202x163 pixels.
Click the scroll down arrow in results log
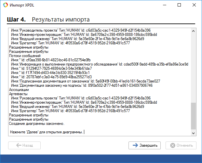(193, 133)
